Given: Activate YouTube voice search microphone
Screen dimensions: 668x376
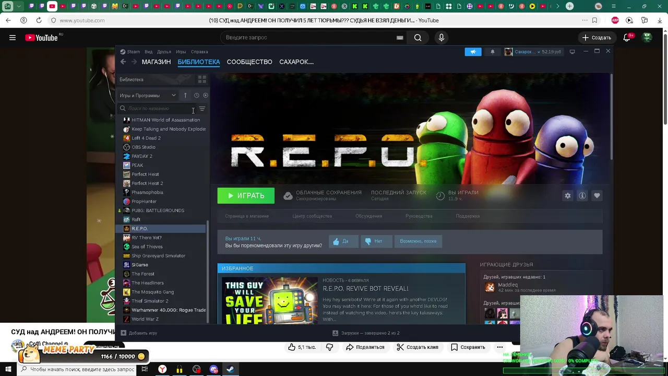Looking at the screenshot, I should (x=442, y=38).
